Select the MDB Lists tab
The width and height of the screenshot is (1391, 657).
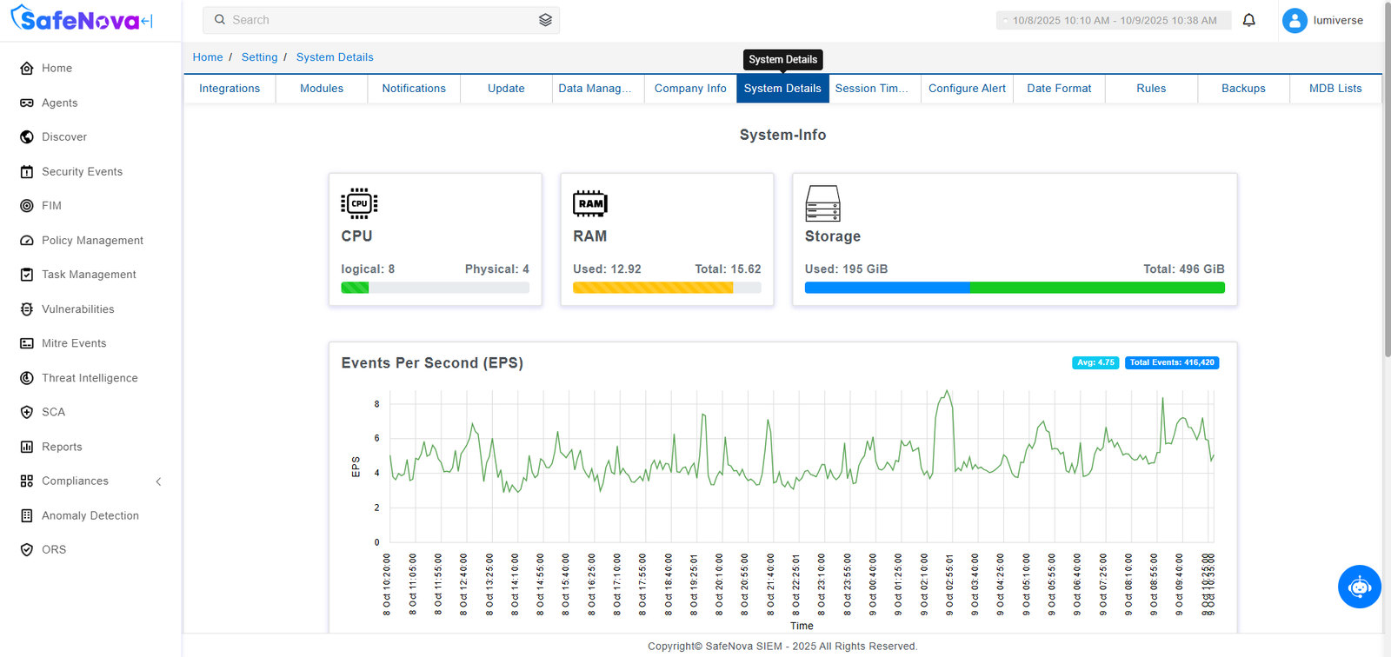pos(1335,89)
